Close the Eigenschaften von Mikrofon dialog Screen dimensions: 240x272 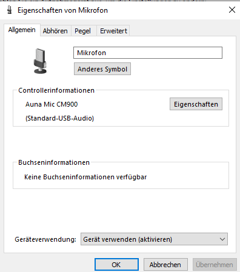pyautogui.click(x=232, y=10)
